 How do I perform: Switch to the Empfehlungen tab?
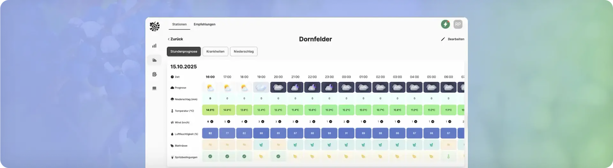(x=204, y=24)
